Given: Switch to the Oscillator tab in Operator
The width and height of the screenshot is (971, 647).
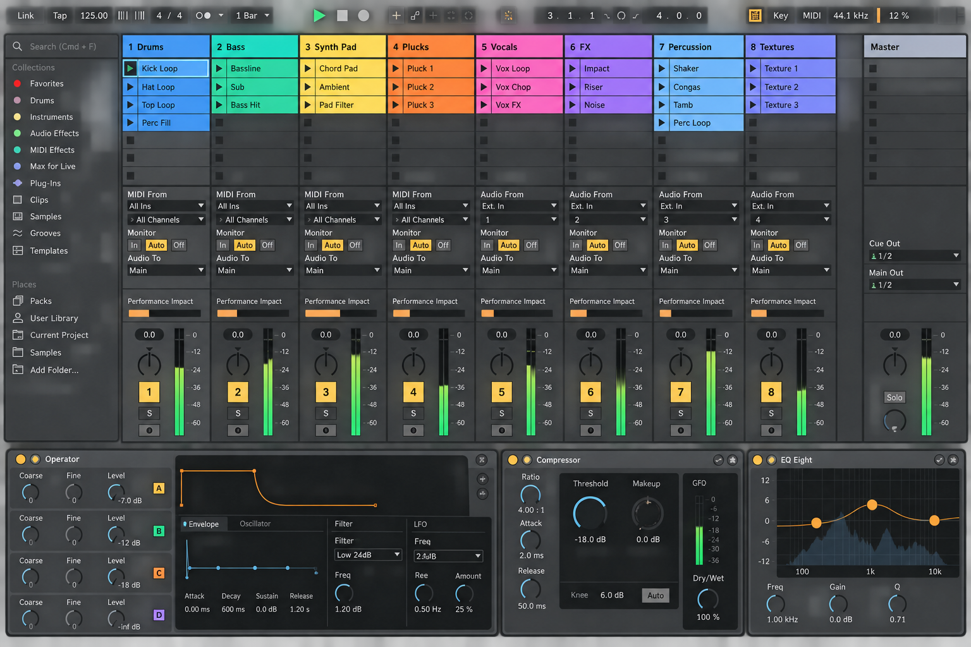Looking at the screenshot, I should point(255,524).
